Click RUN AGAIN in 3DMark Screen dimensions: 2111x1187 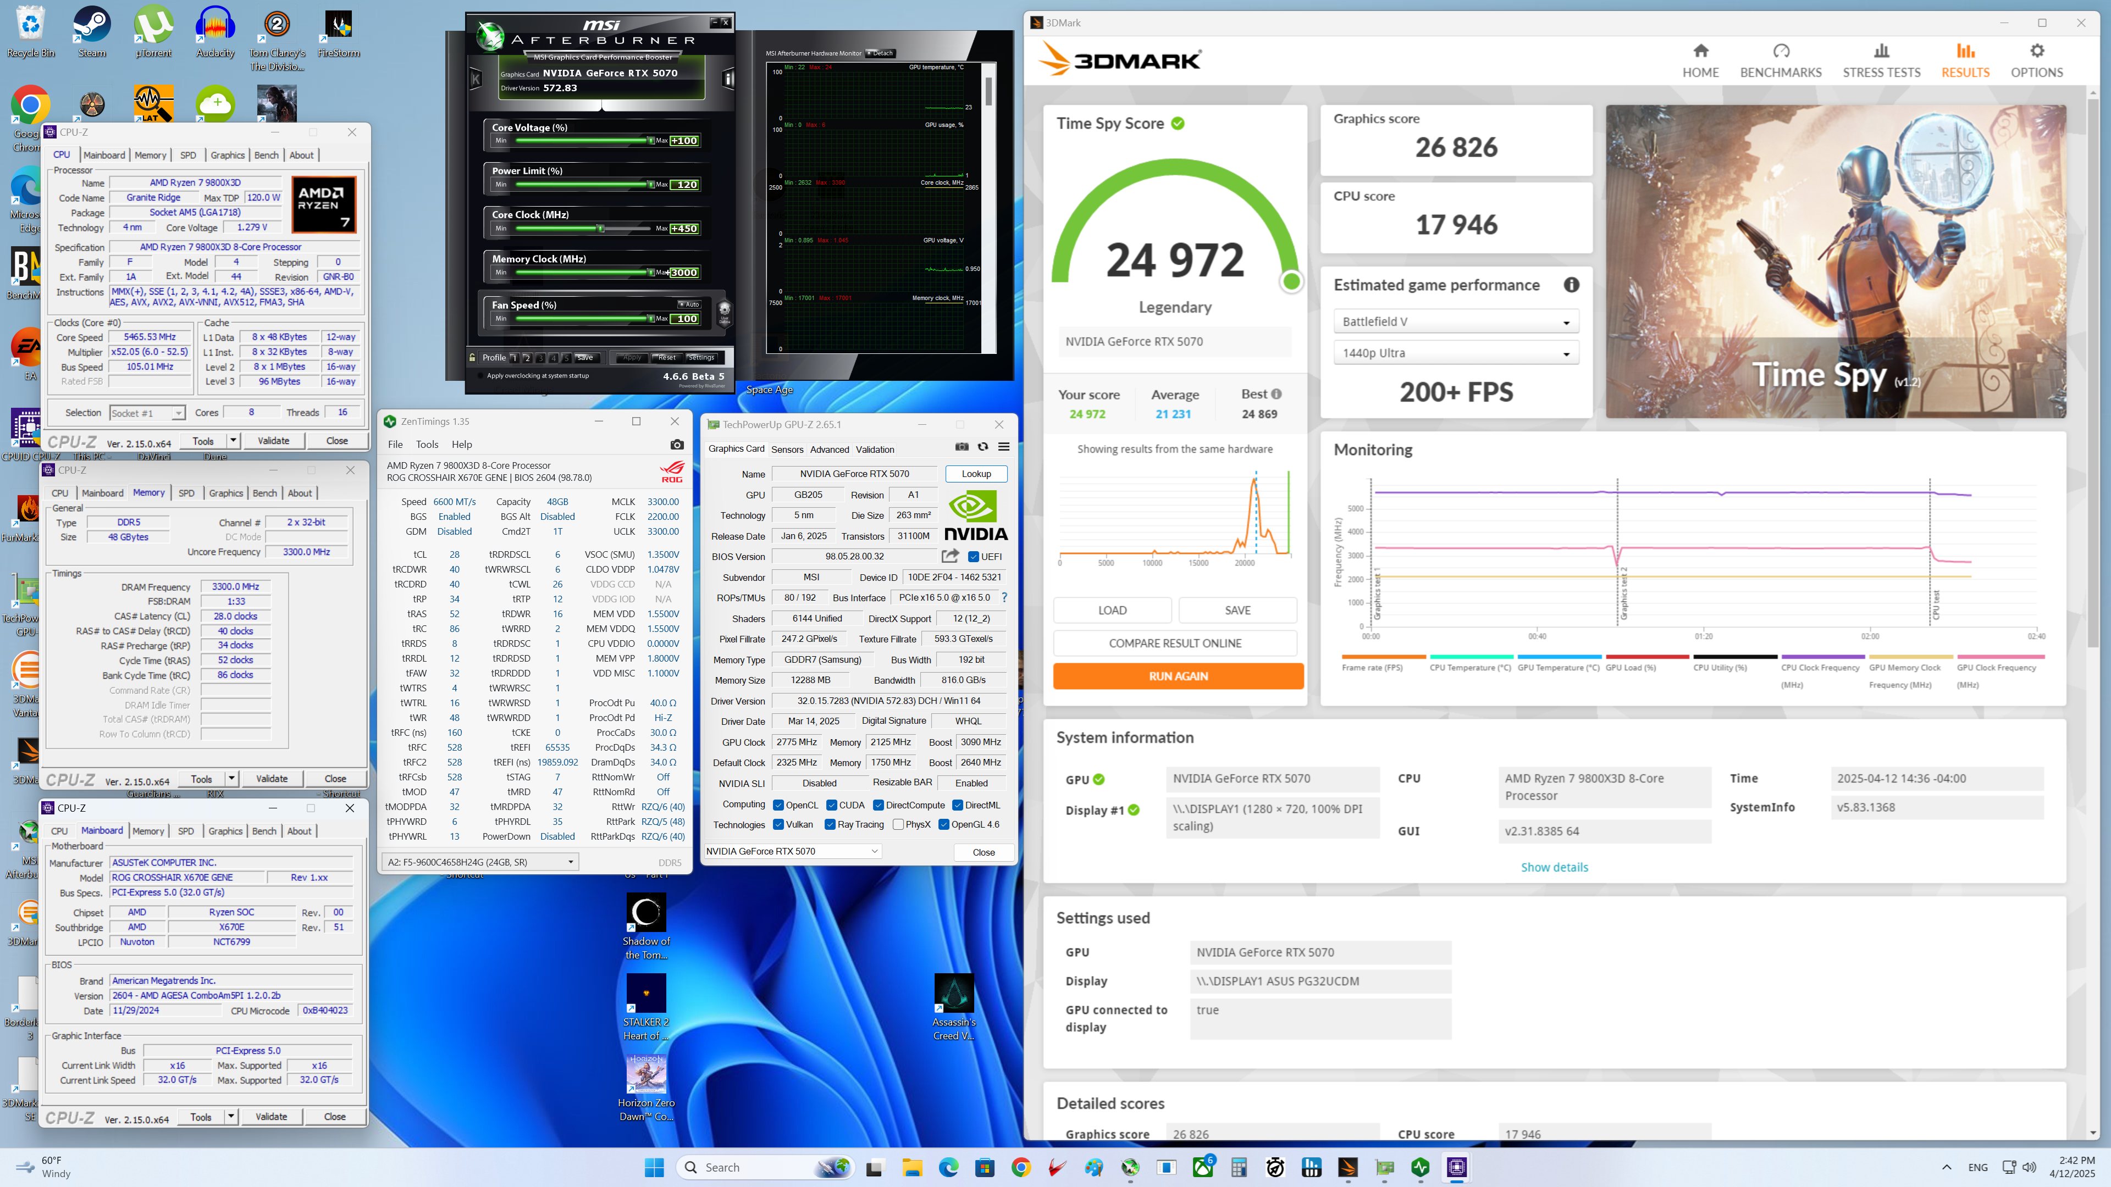click(1178, 676)
